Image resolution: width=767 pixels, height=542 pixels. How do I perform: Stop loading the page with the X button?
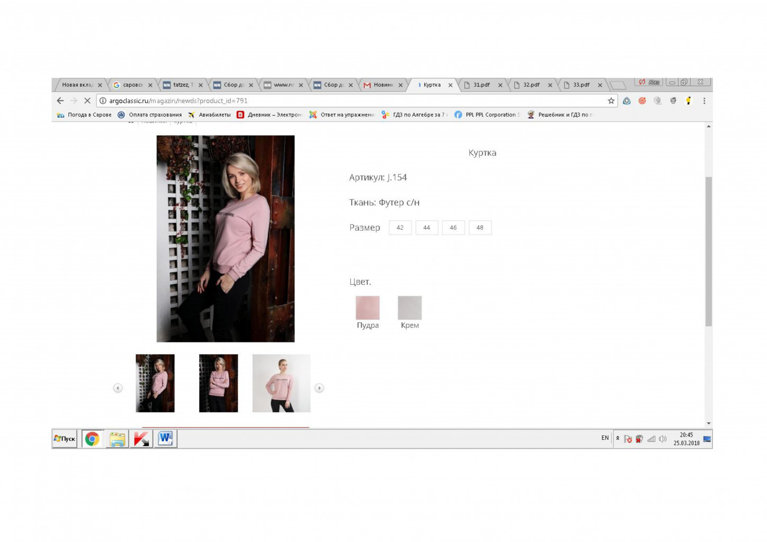87,101
